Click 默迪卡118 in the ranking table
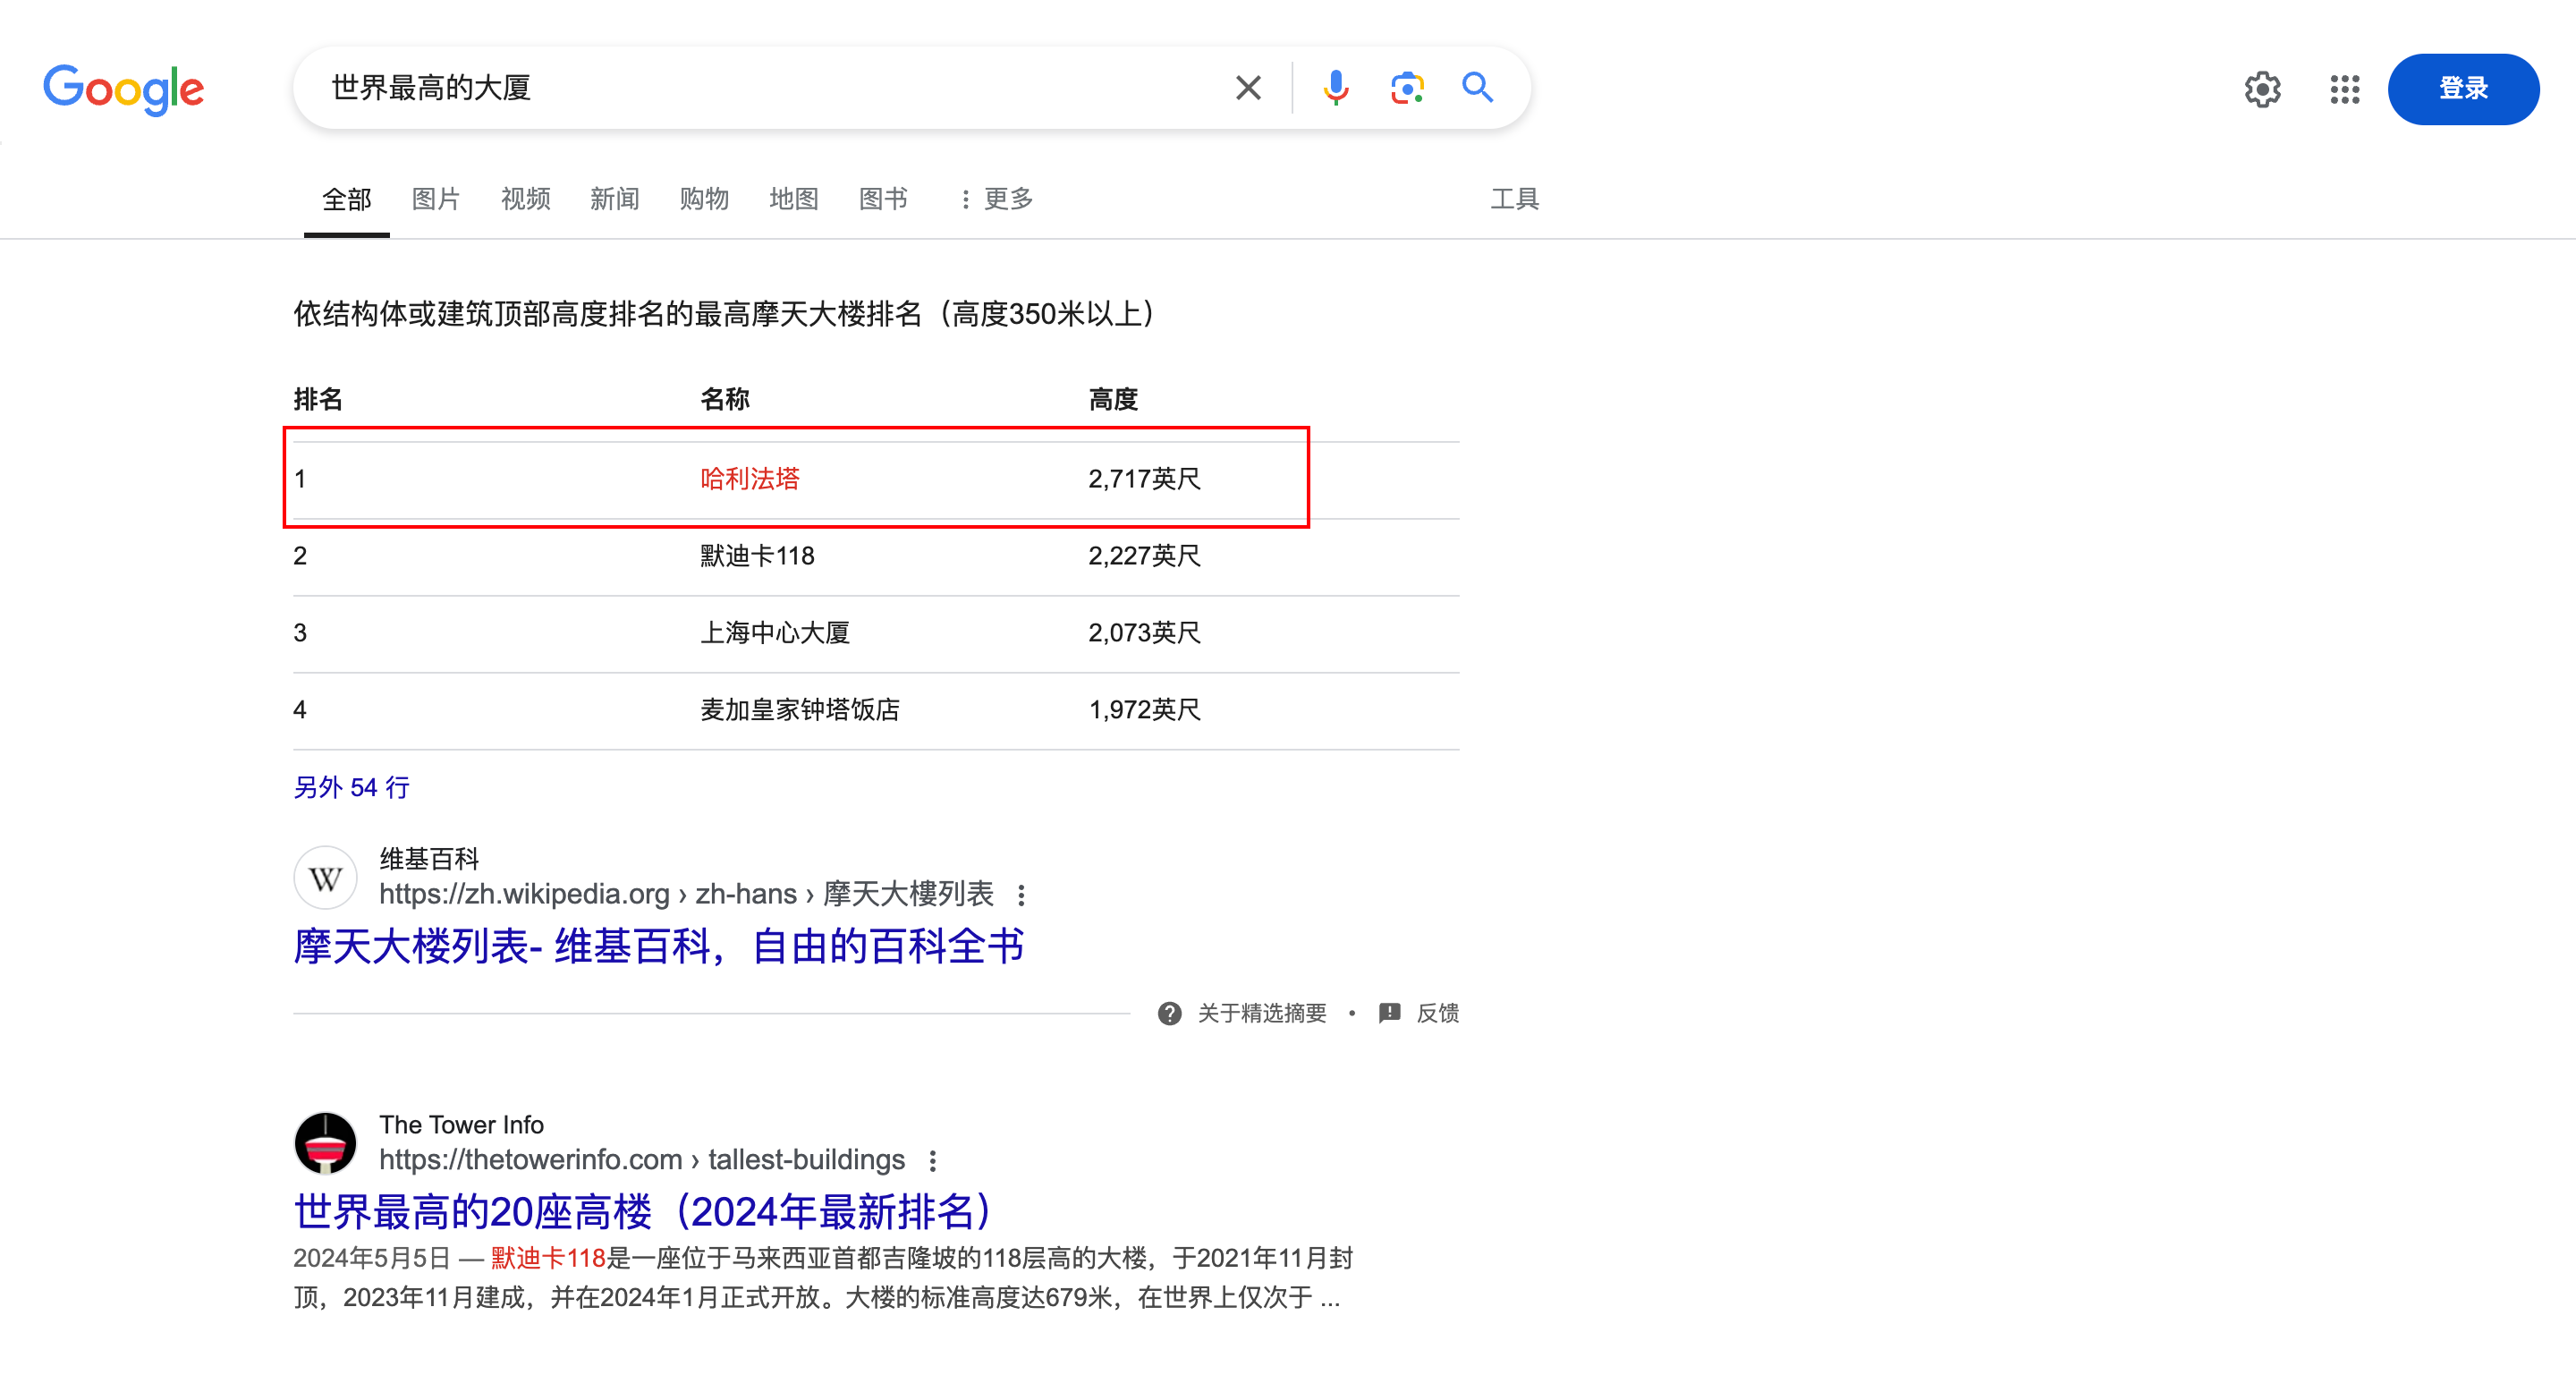Screen dimensions: 2576x1392 [757, 556]
